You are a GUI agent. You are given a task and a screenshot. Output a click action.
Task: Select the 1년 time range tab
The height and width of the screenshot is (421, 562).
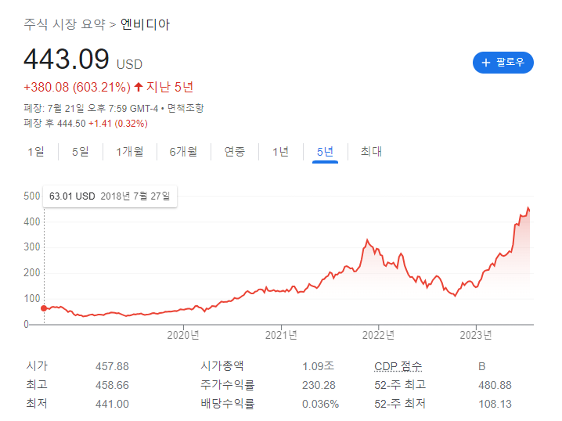tap(280, 152)
